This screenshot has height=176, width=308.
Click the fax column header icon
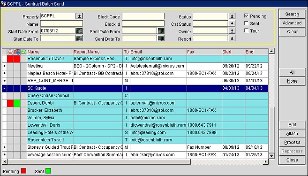pos(23,52)
